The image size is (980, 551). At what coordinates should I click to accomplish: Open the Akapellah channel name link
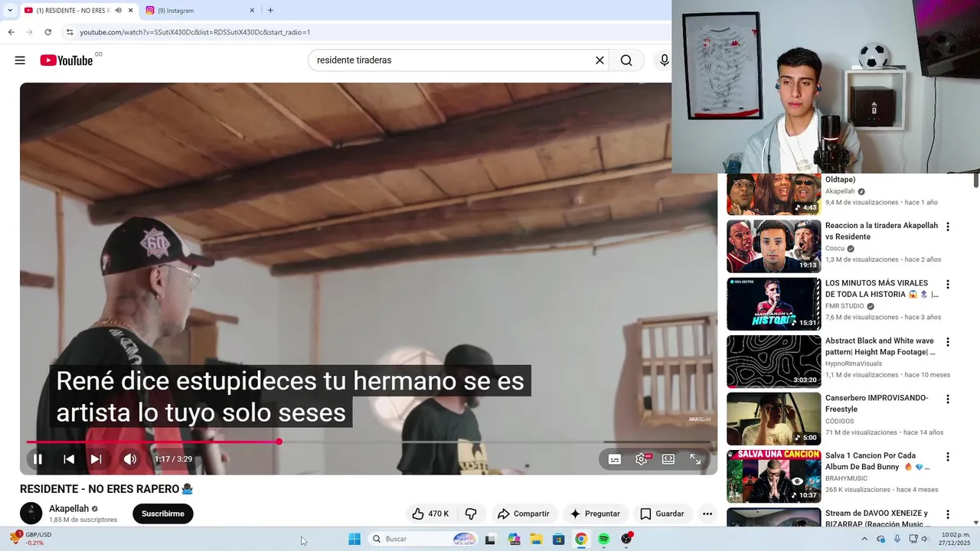pos(69,508)
